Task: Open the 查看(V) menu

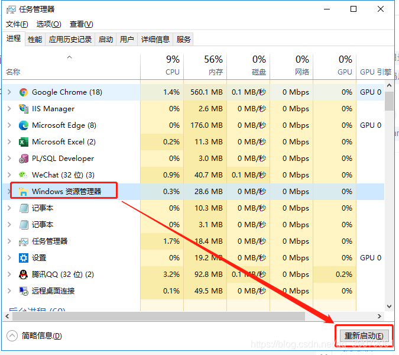Action: pyautogui.click(x=82, y=24)
